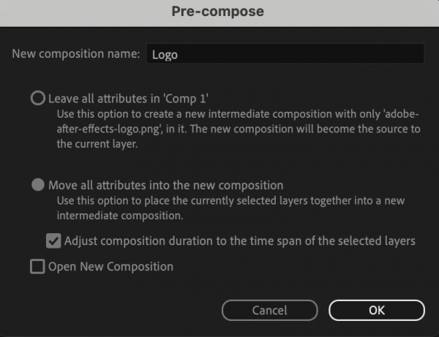Choose the 'Move all attributes' radio button

click(37, 185)
